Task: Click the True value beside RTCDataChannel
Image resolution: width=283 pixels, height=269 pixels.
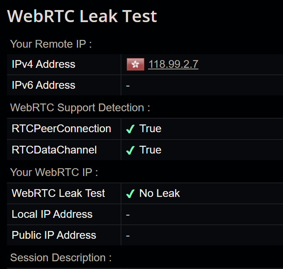Action: click(x=150, y=150)
